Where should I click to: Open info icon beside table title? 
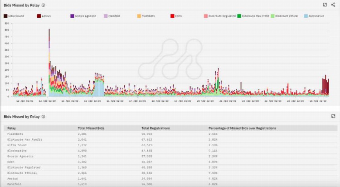[x=43, y=117]
